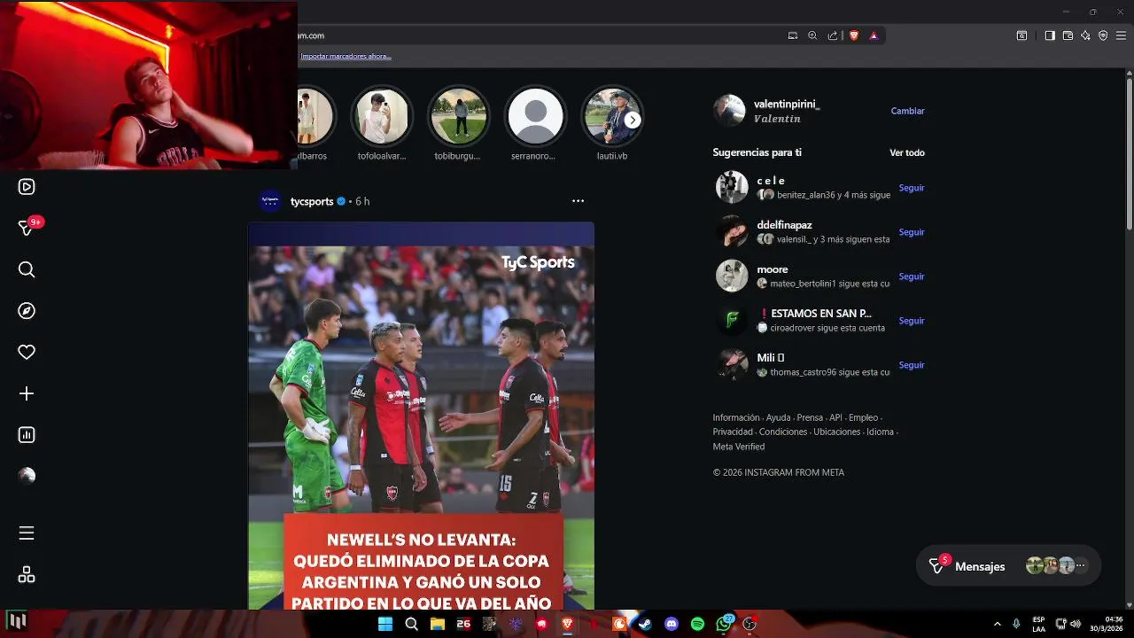Open File Explorer from taskbar
The width and height of the screenshot is (1134, 638).
[437, 624]
